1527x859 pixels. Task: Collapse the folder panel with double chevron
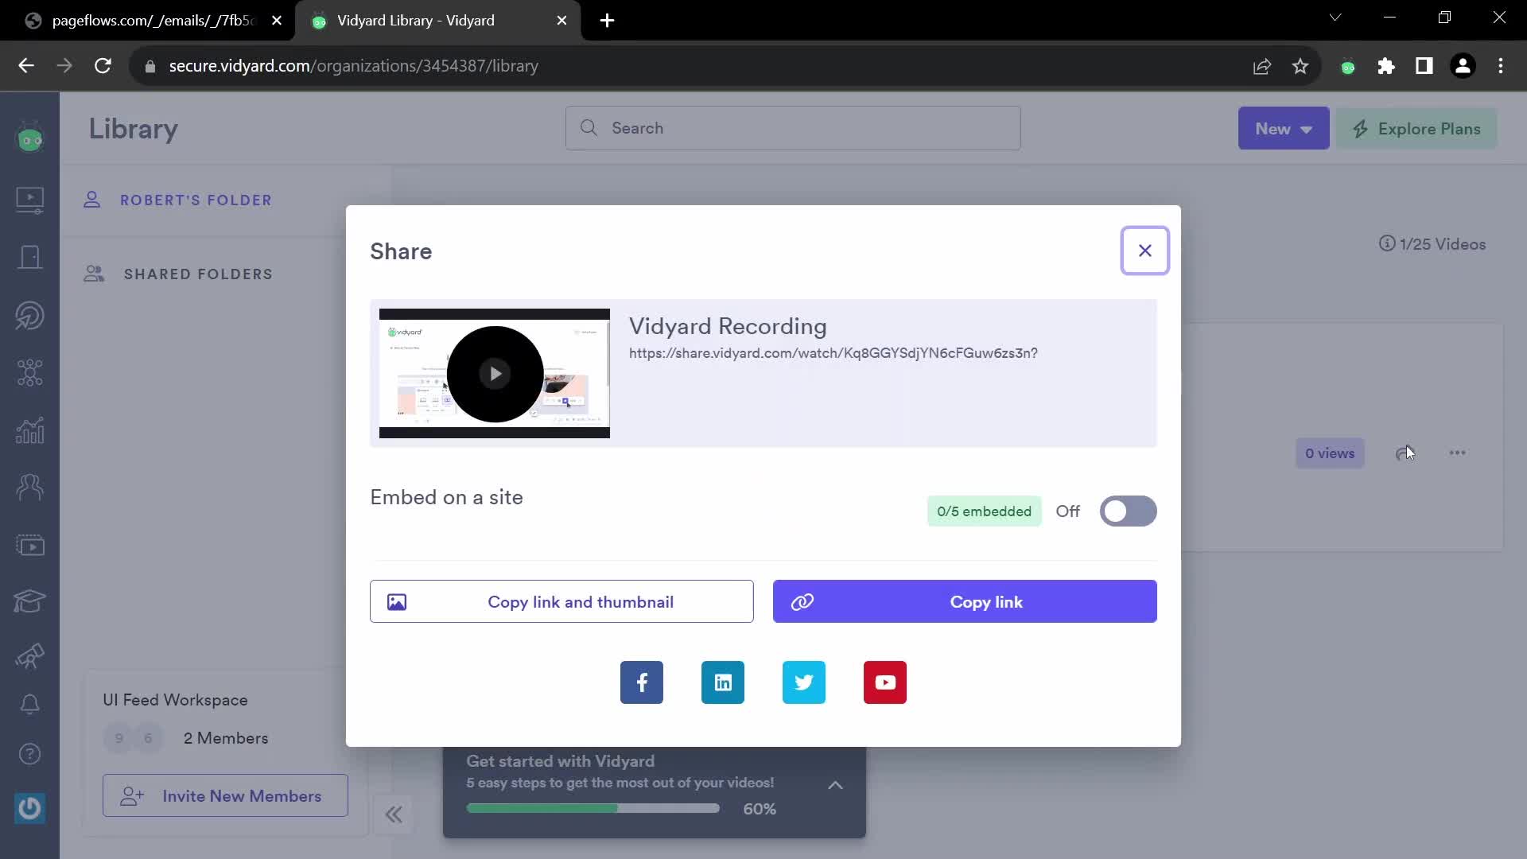pyautogui.click(x=394, y=814)
